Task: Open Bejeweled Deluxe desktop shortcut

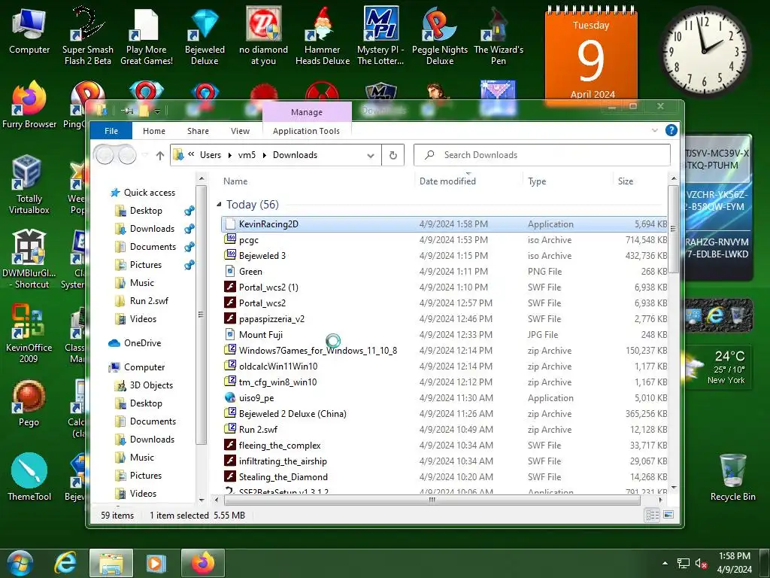Action: pos(205,36)
